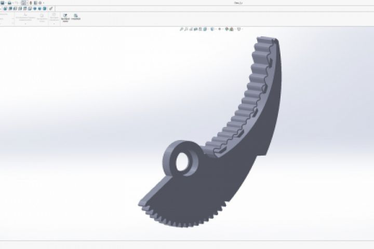Click the Rebuild traffic light icon
Screen dimensions: 374x249
click(31, 3)
